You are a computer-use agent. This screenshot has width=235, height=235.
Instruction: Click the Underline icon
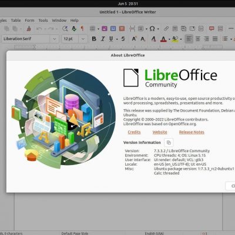tap(111, 39)
